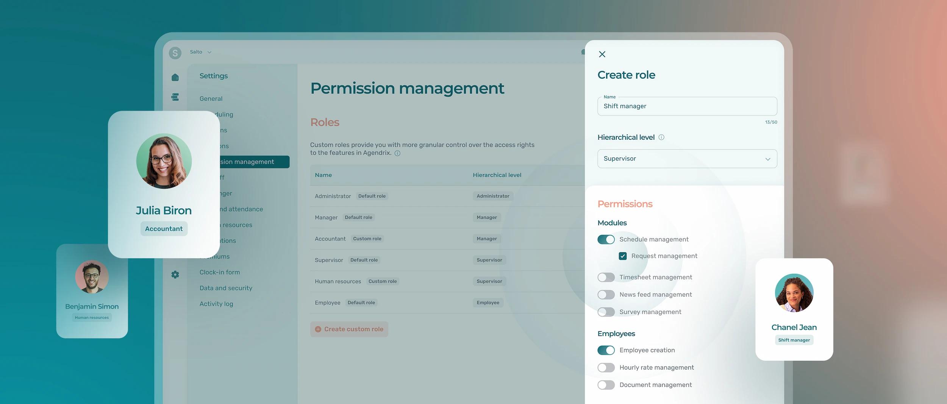Screen dimensions: 947x404
Task: Open the Supervisor hierarchical level dropdown
Action: 687,159
